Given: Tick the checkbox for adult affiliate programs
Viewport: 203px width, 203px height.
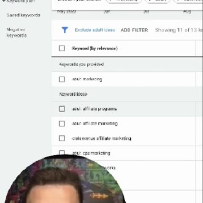Looking at the screenshot, I should 62,109.
